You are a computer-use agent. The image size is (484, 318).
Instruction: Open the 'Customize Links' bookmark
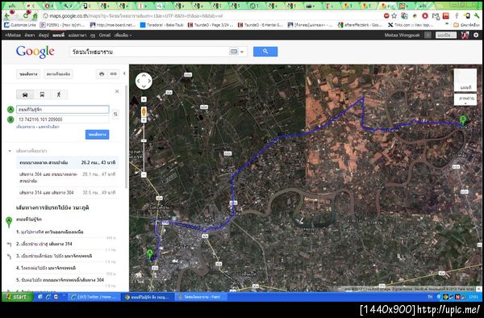tap(20, 25)
